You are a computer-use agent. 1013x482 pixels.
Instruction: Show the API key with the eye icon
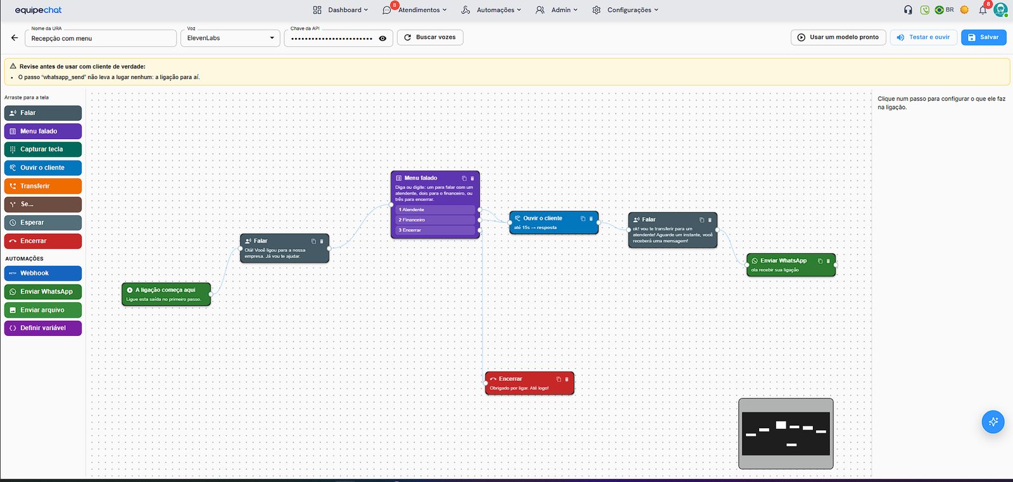point(382,39)
